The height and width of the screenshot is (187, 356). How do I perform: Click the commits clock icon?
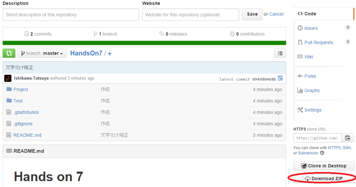(27, 34)
